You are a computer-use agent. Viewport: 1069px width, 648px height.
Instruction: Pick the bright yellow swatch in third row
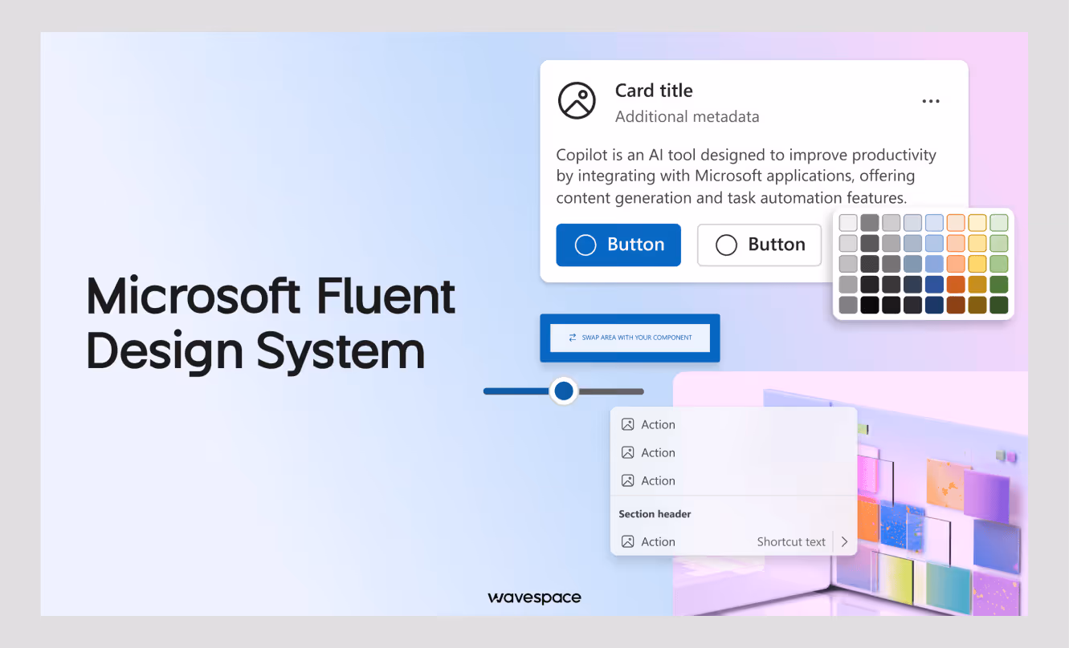(x=977, y=263)
